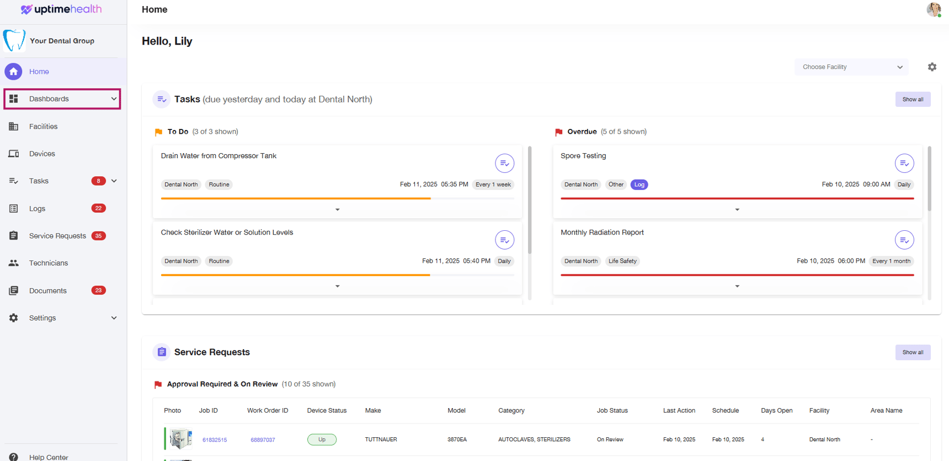Viewport: 949px width, 461px height.
Task: Open Help Center from the sidebar
Action: click(49, 457)
